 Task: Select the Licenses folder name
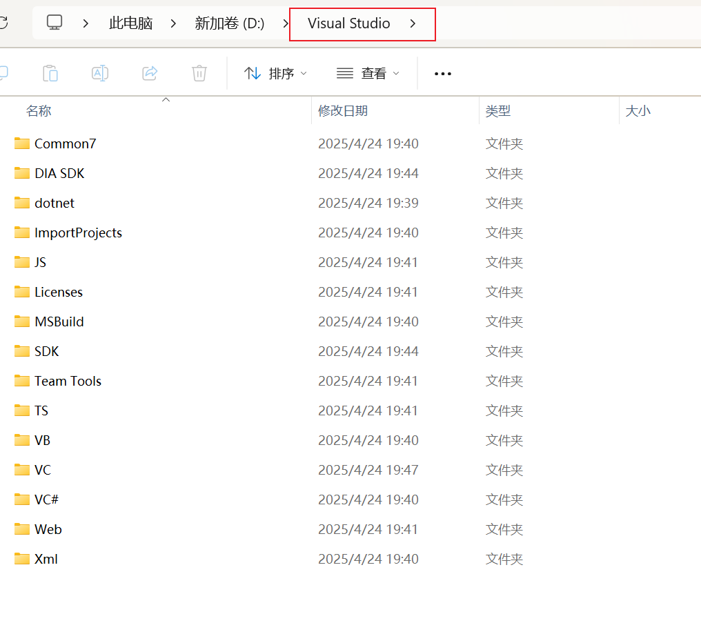[59, 292]
